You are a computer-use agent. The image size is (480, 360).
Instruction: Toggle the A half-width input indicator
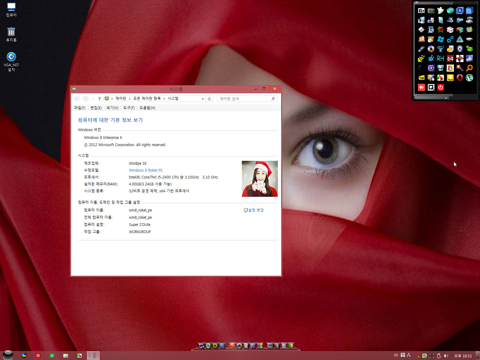tap(409, 355)
